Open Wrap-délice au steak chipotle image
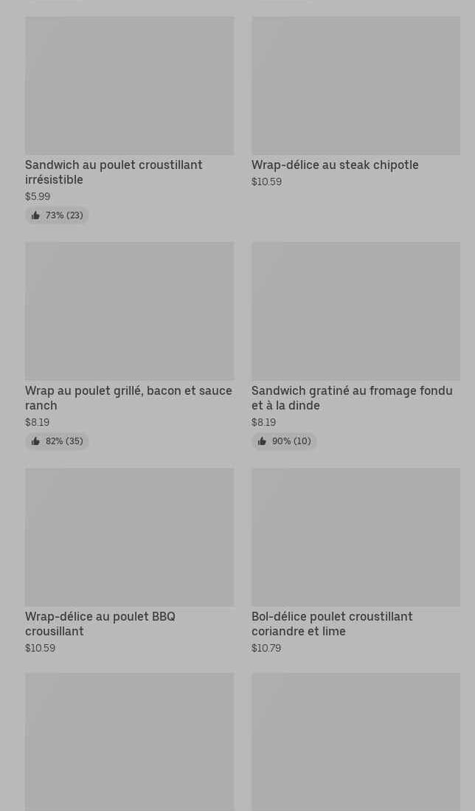 356,86
